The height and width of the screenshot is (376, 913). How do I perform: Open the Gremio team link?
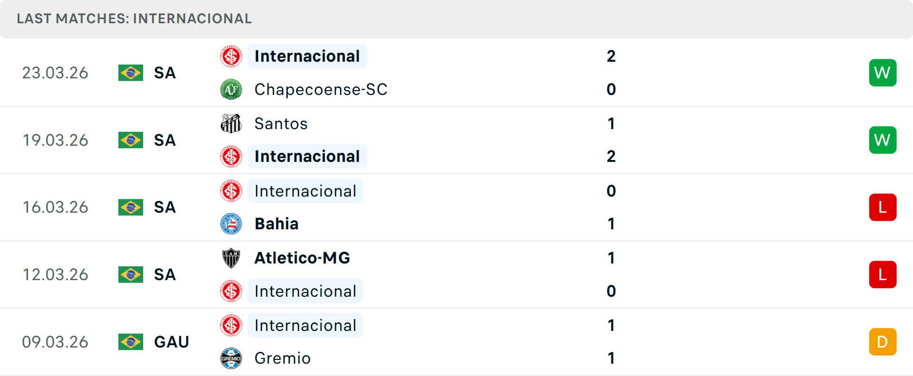click(x=282, y=358)
